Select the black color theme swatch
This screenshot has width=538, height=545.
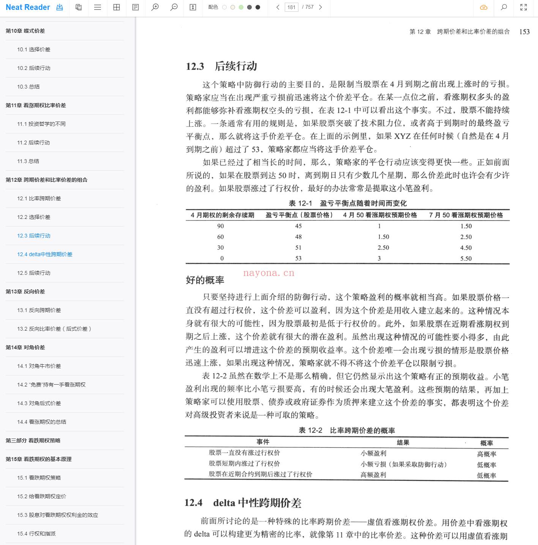(258, 7)
